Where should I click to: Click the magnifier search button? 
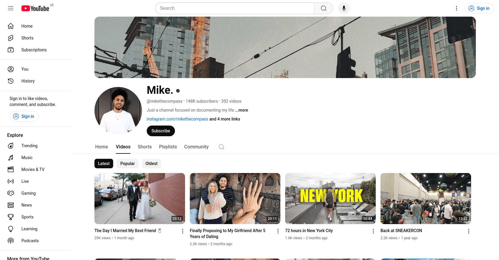pyautogui.click(x=323, y=8)
